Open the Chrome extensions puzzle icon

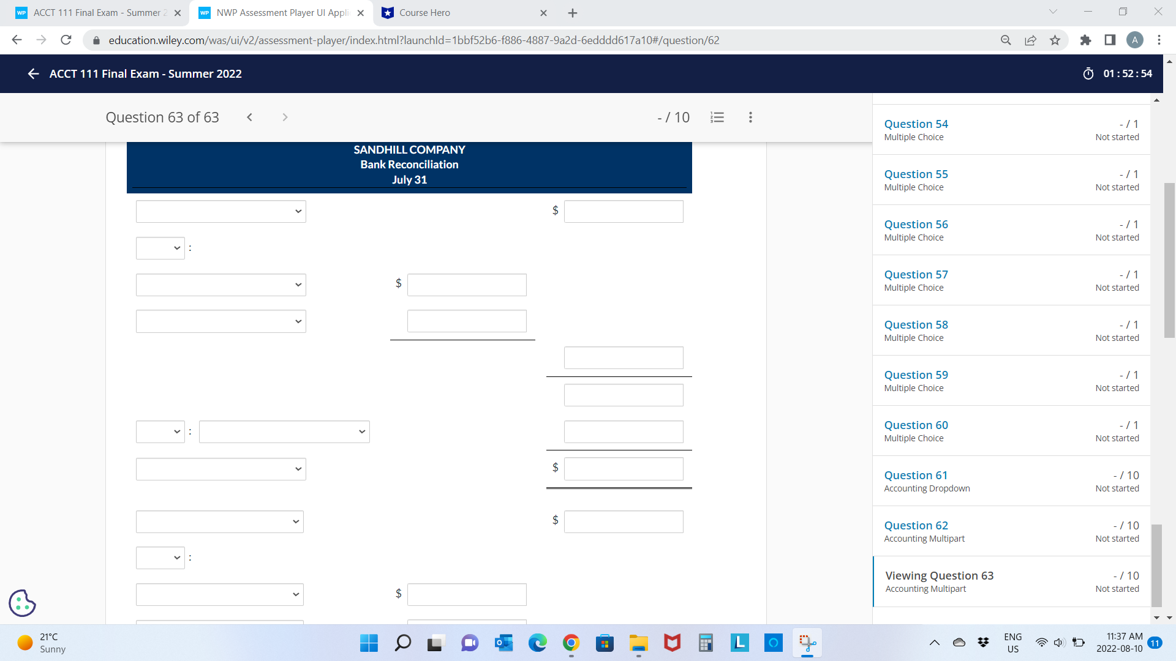point(1086,40)
